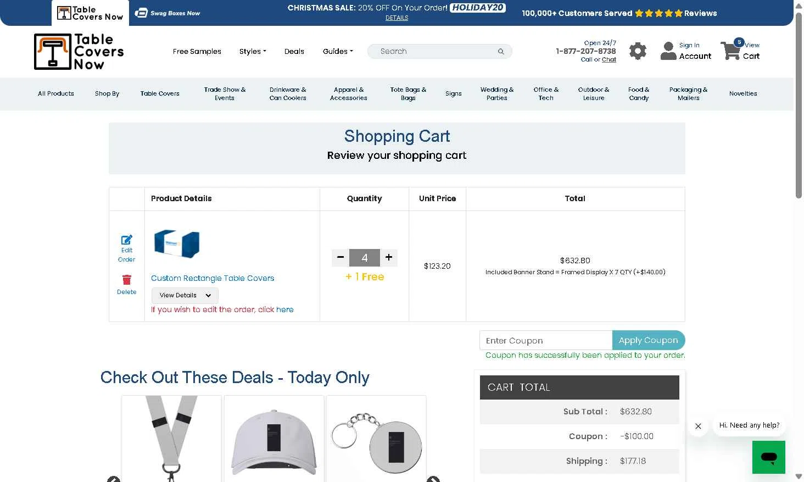Click the 'here' link to edit order

[x=285, y=309]
